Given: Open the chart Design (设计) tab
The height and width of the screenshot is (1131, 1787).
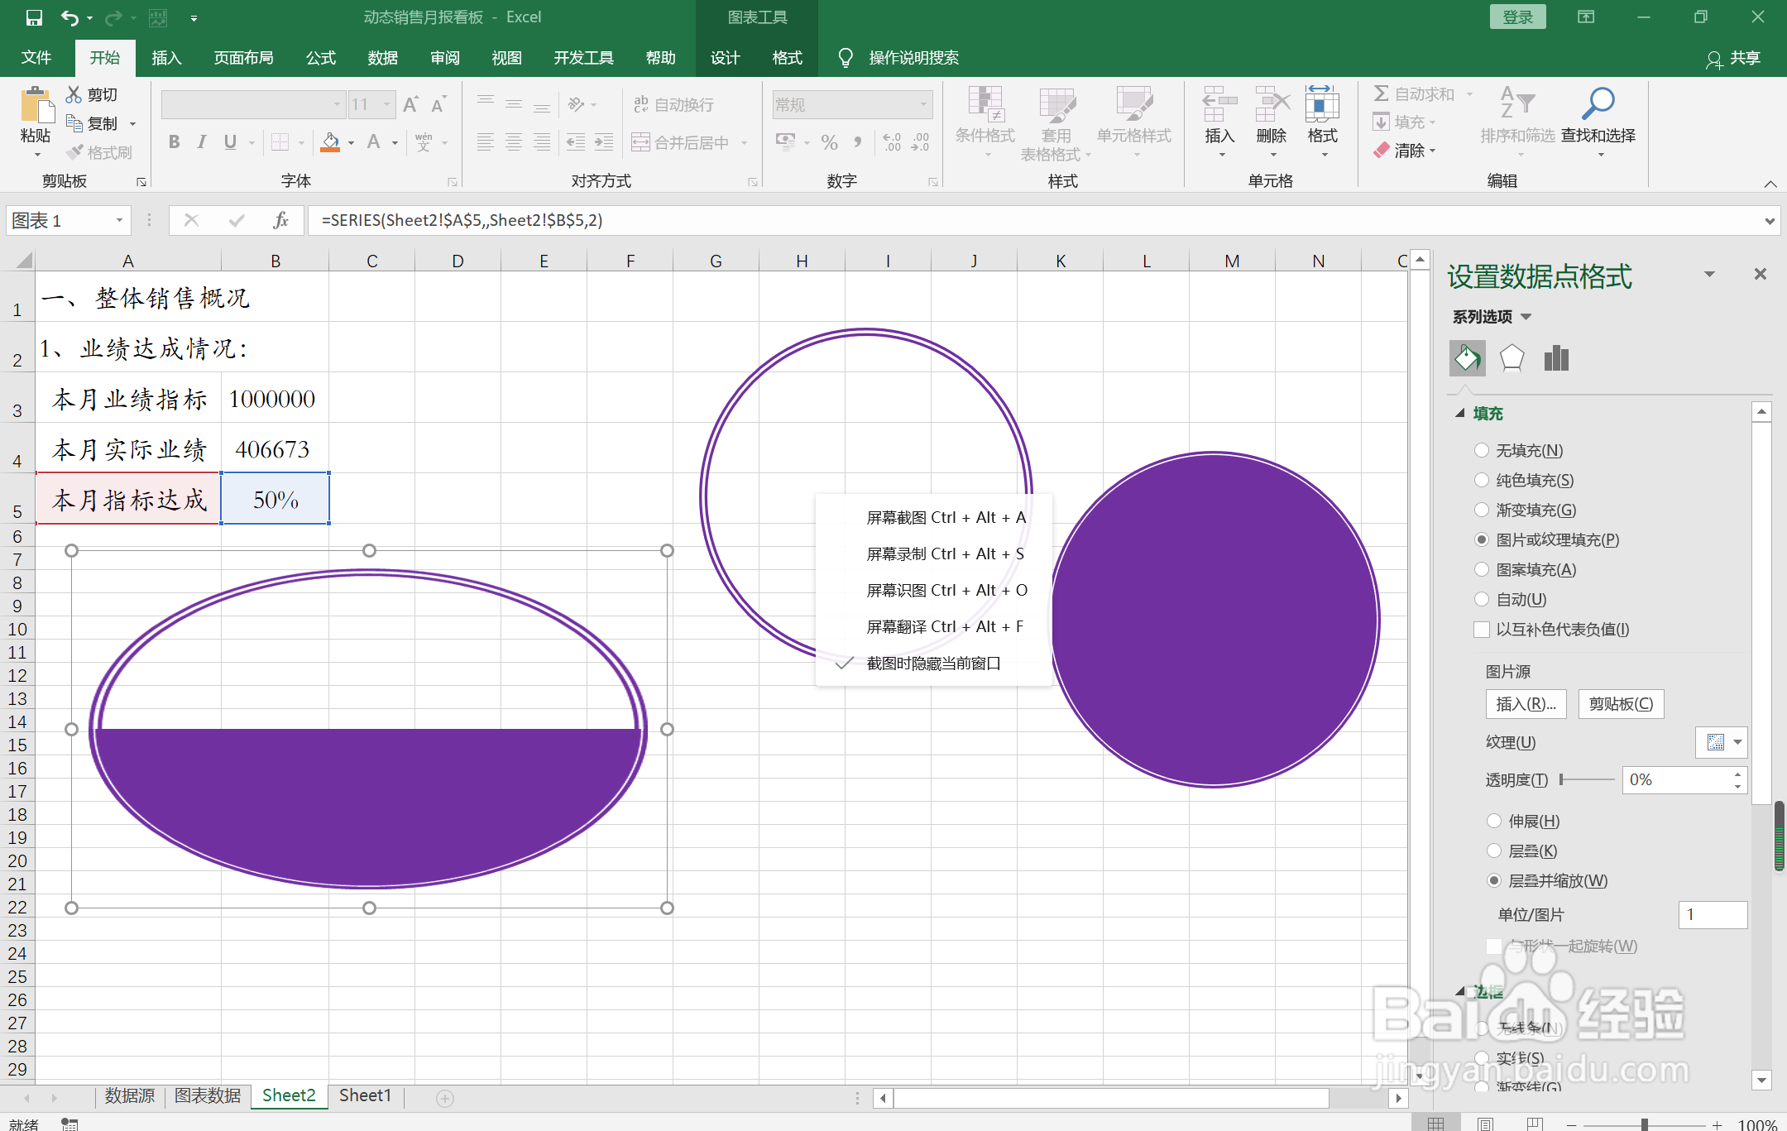Looking at the screenshot, I should [725, 57].
